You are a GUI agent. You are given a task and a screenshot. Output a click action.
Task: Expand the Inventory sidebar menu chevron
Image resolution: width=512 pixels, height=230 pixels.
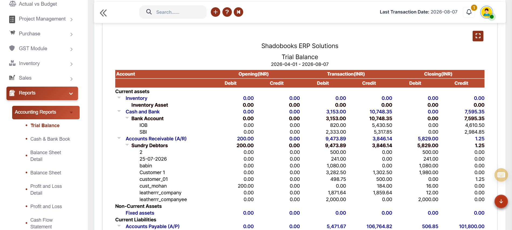pos(72,64)
